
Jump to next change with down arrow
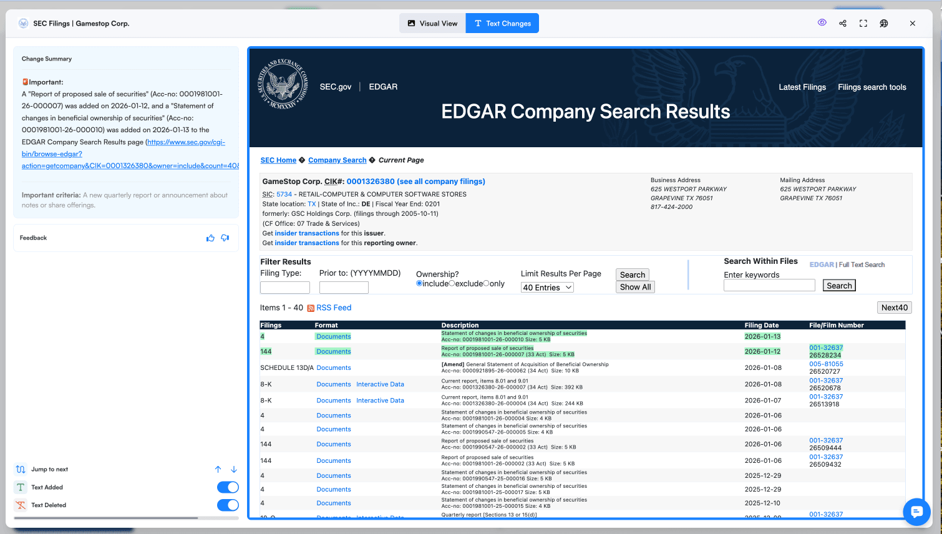234,468
